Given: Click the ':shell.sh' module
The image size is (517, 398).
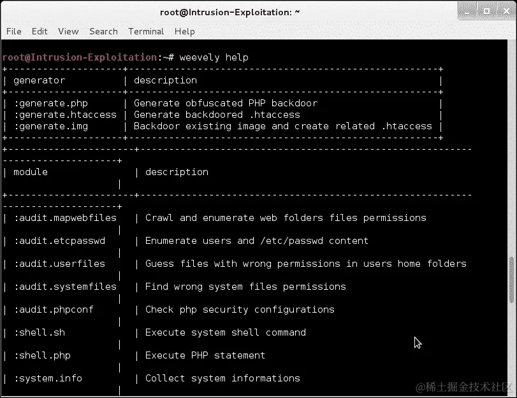Looking at the screenshot, I should point(40,332).
